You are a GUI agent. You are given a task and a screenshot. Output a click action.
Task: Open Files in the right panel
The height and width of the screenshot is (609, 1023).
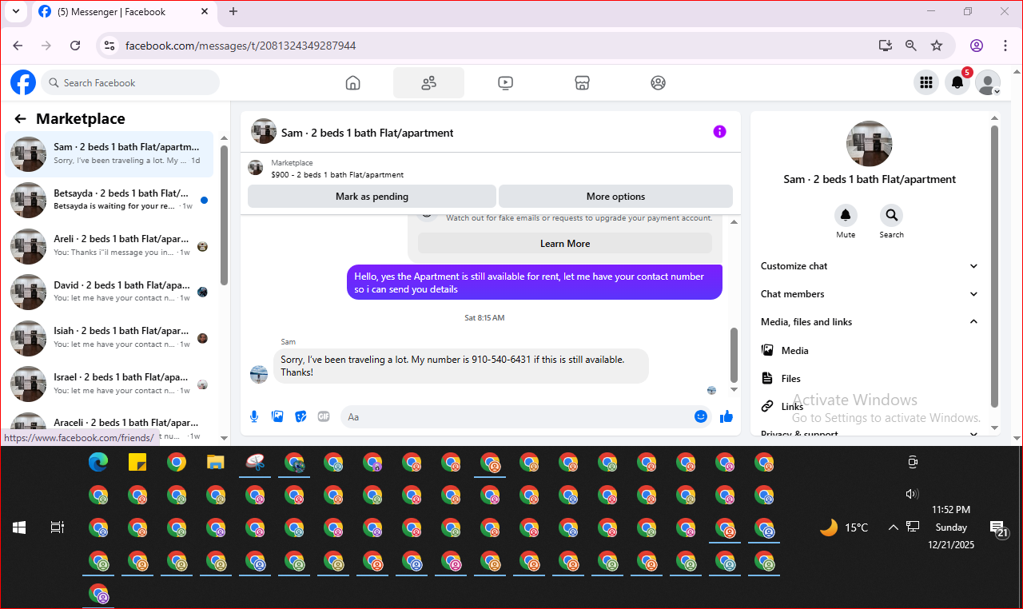870,378
